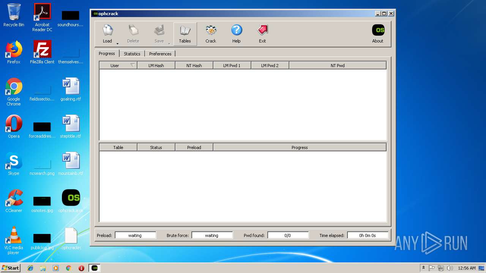Click the ophcrack taskbar button
The image size is (486, 273).
click(x=95, y=268)
